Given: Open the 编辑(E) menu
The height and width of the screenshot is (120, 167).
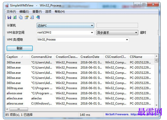Looking at the screenshot, I should 24,11.
